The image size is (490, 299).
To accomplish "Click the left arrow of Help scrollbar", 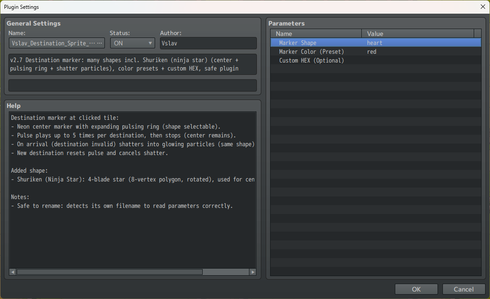I will click(x=13, y=272).
